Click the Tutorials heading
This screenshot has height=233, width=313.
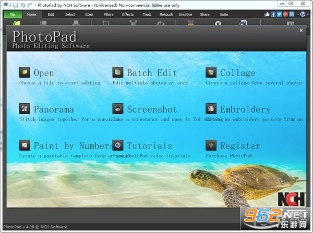coord(150,146)
